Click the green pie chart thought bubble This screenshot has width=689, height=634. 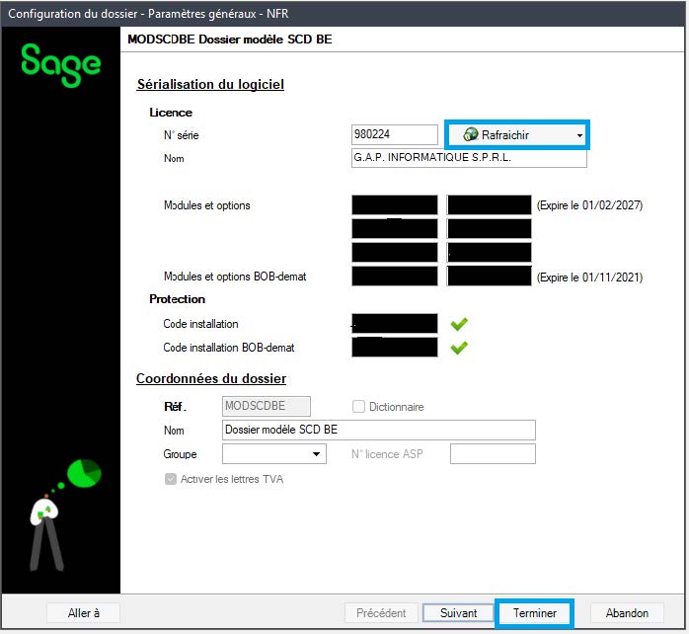point(86,473)
